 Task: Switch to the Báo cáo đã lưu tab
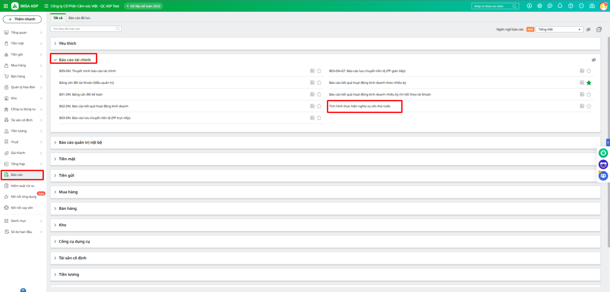(79, 18)
